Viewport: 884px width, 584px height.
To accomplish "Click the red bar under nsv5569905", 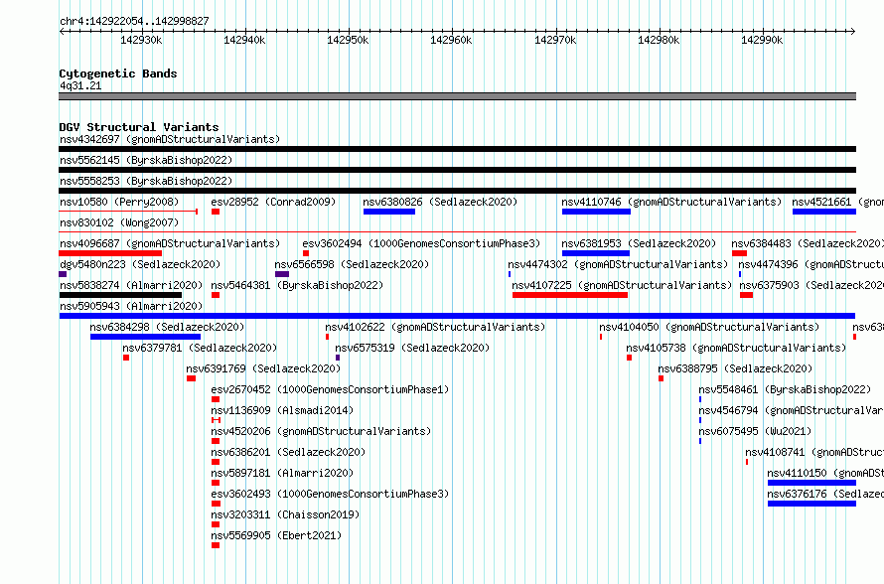I will coord(216,545).
